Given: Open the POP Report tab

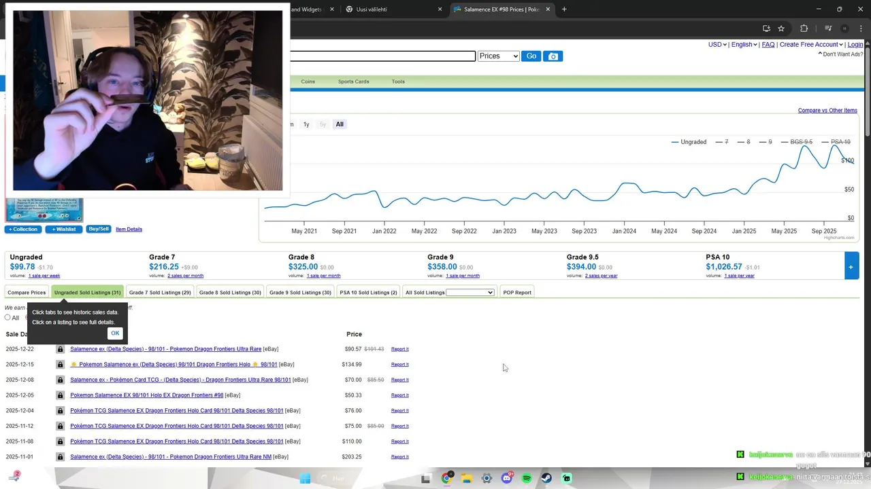Looking at the screenshot, I should click(x=517, y=293).
